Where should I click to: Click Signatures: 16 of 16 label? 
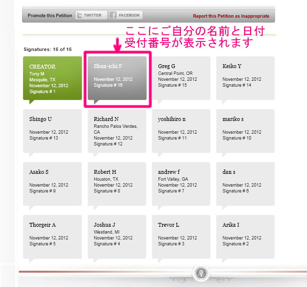[48, 49]
